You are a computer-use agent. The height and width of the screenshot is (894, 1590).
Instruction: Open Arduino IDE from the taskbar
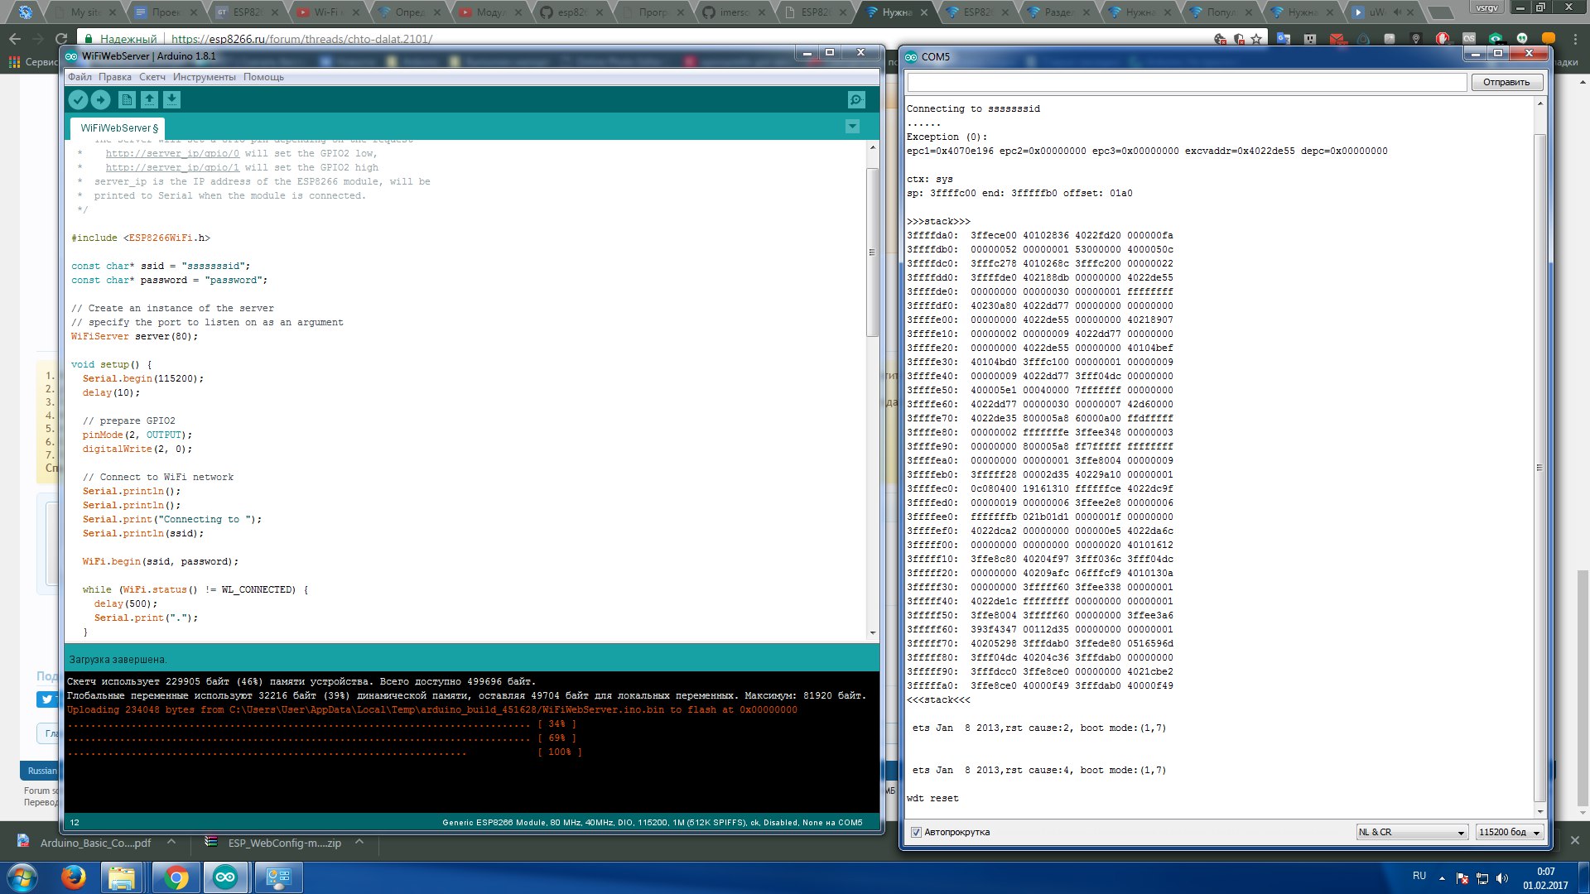tap(225, 877)
